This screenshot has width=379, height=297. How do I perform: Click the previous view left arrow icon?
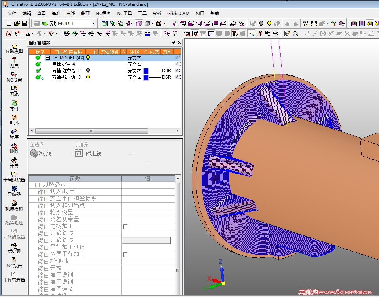pyautogui.click(x=288, y=24)
